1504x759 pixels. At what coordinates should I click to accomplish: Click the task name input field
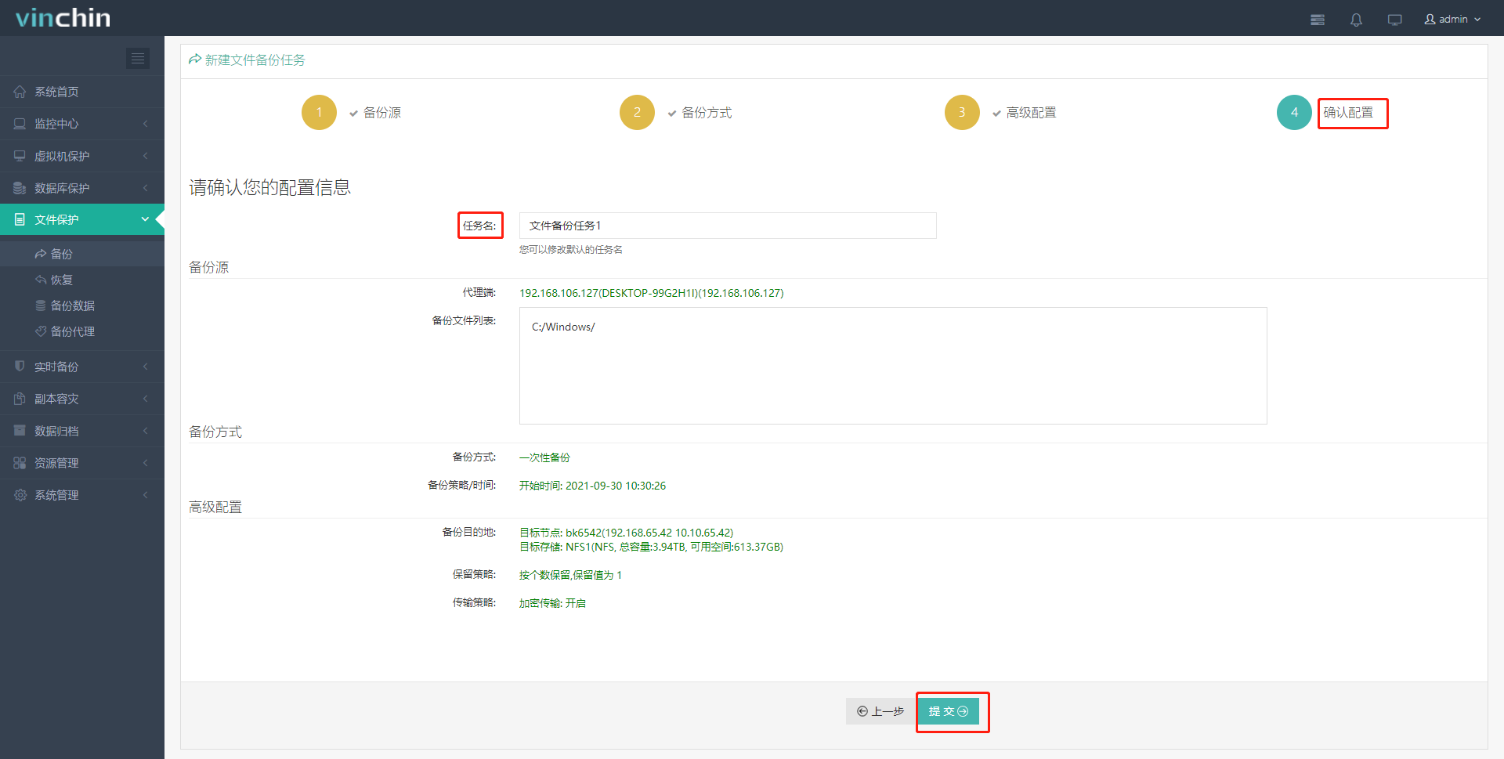click(728, 226)
